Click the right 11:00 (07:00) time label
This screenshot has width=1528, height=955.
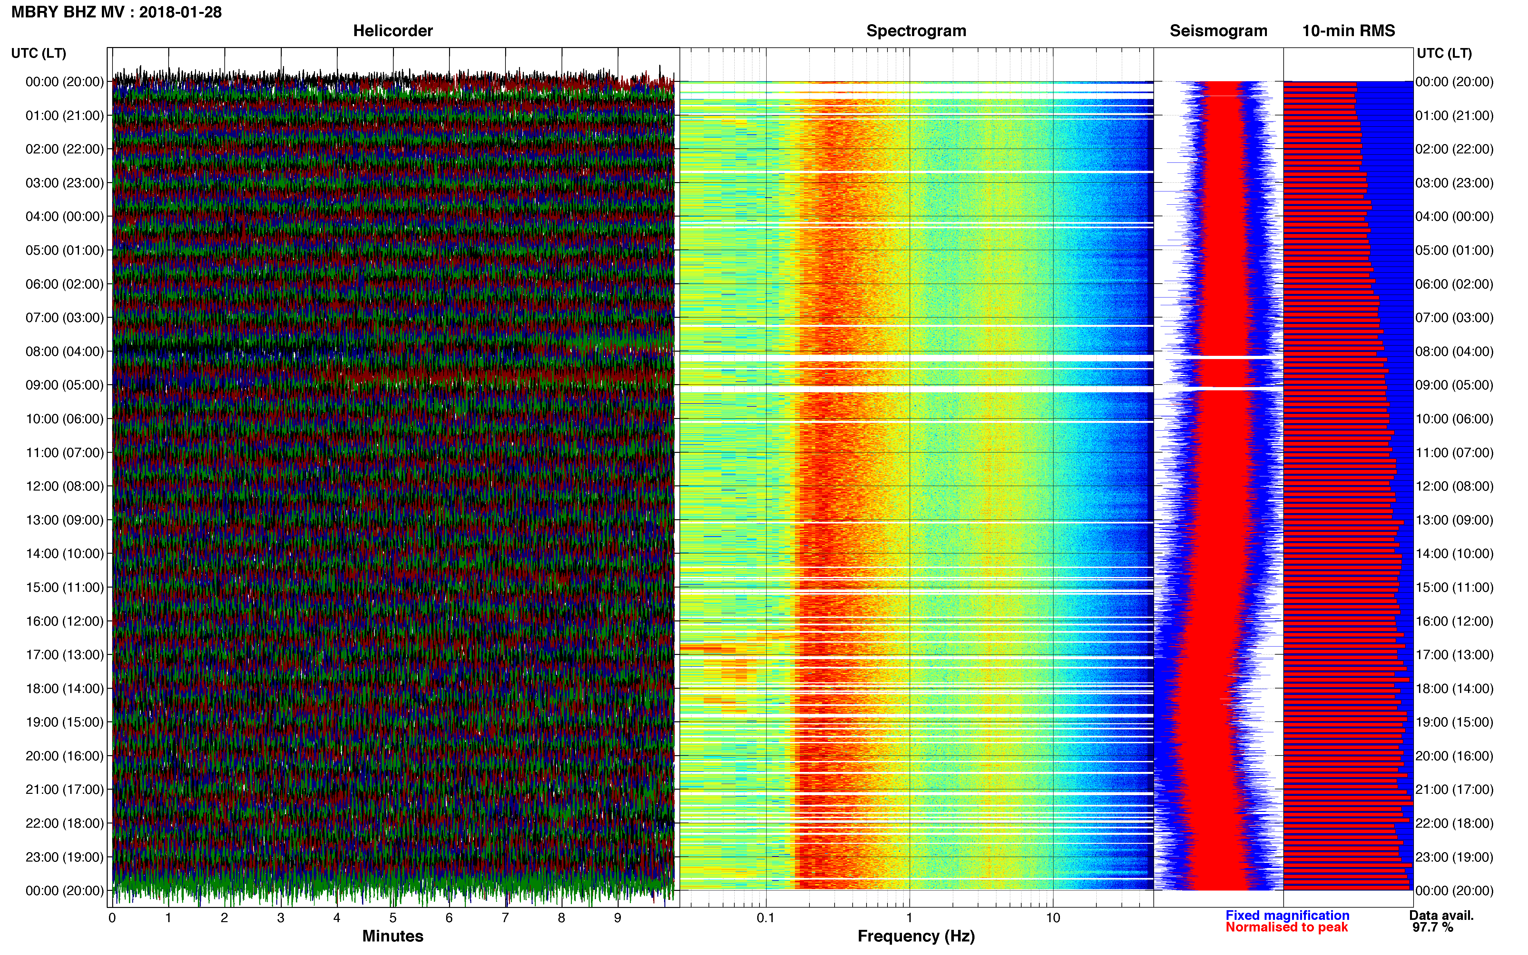(1455, 453)
